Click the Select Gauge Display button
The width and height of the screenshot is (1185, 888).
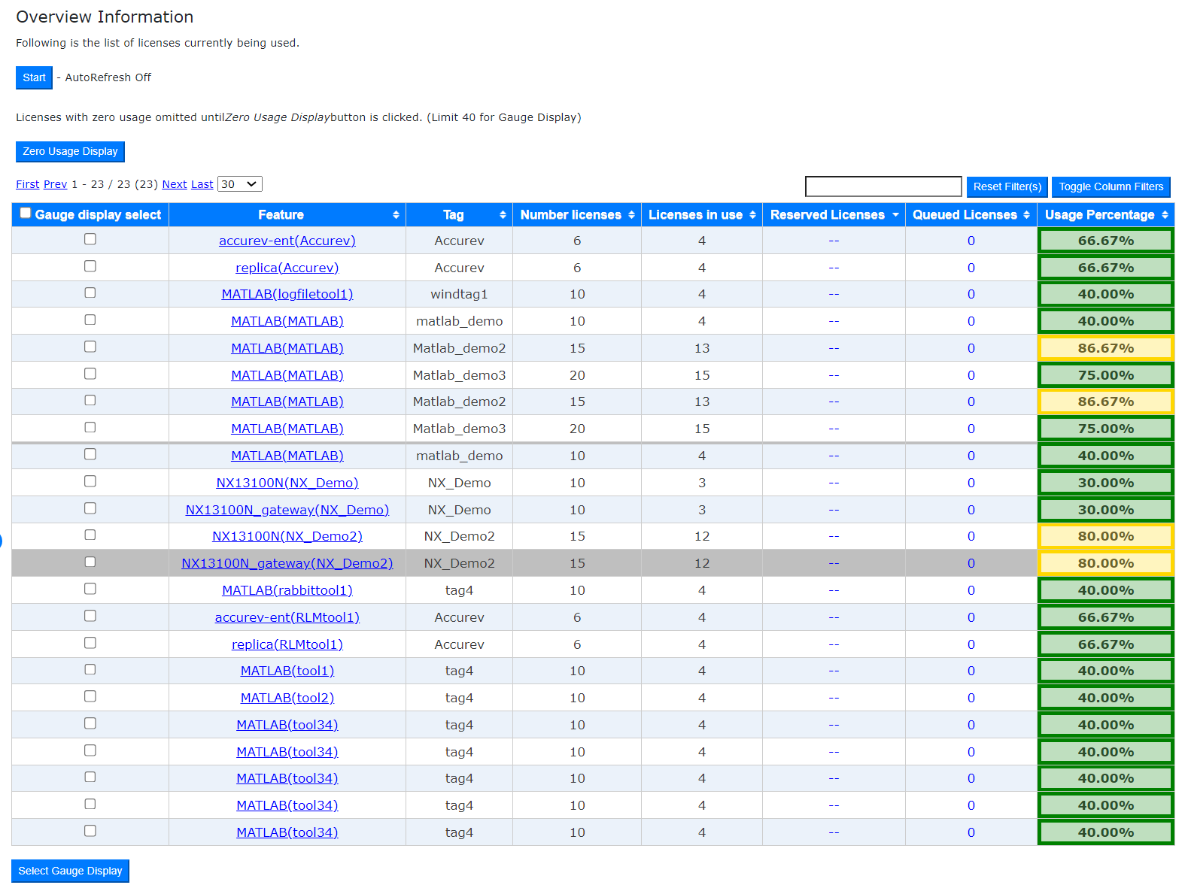click(70, 871)
